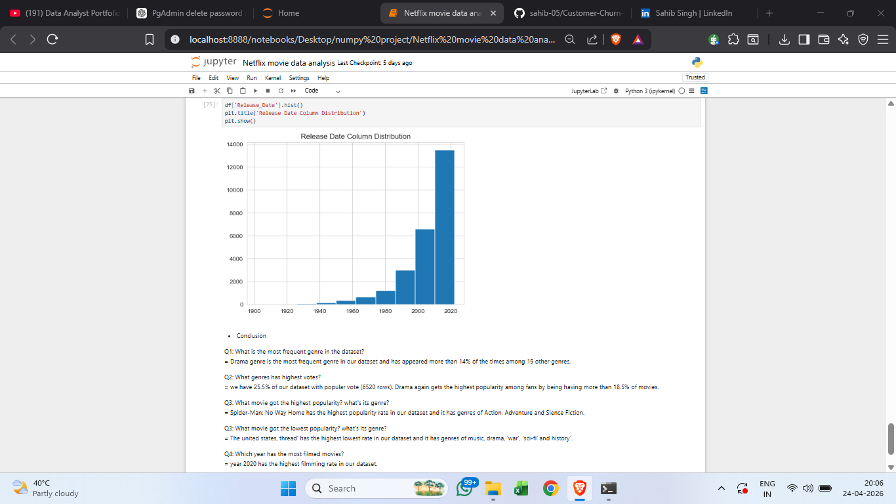
Task: Open WhatsApp from the taskbar
Action: coord(466,488)
